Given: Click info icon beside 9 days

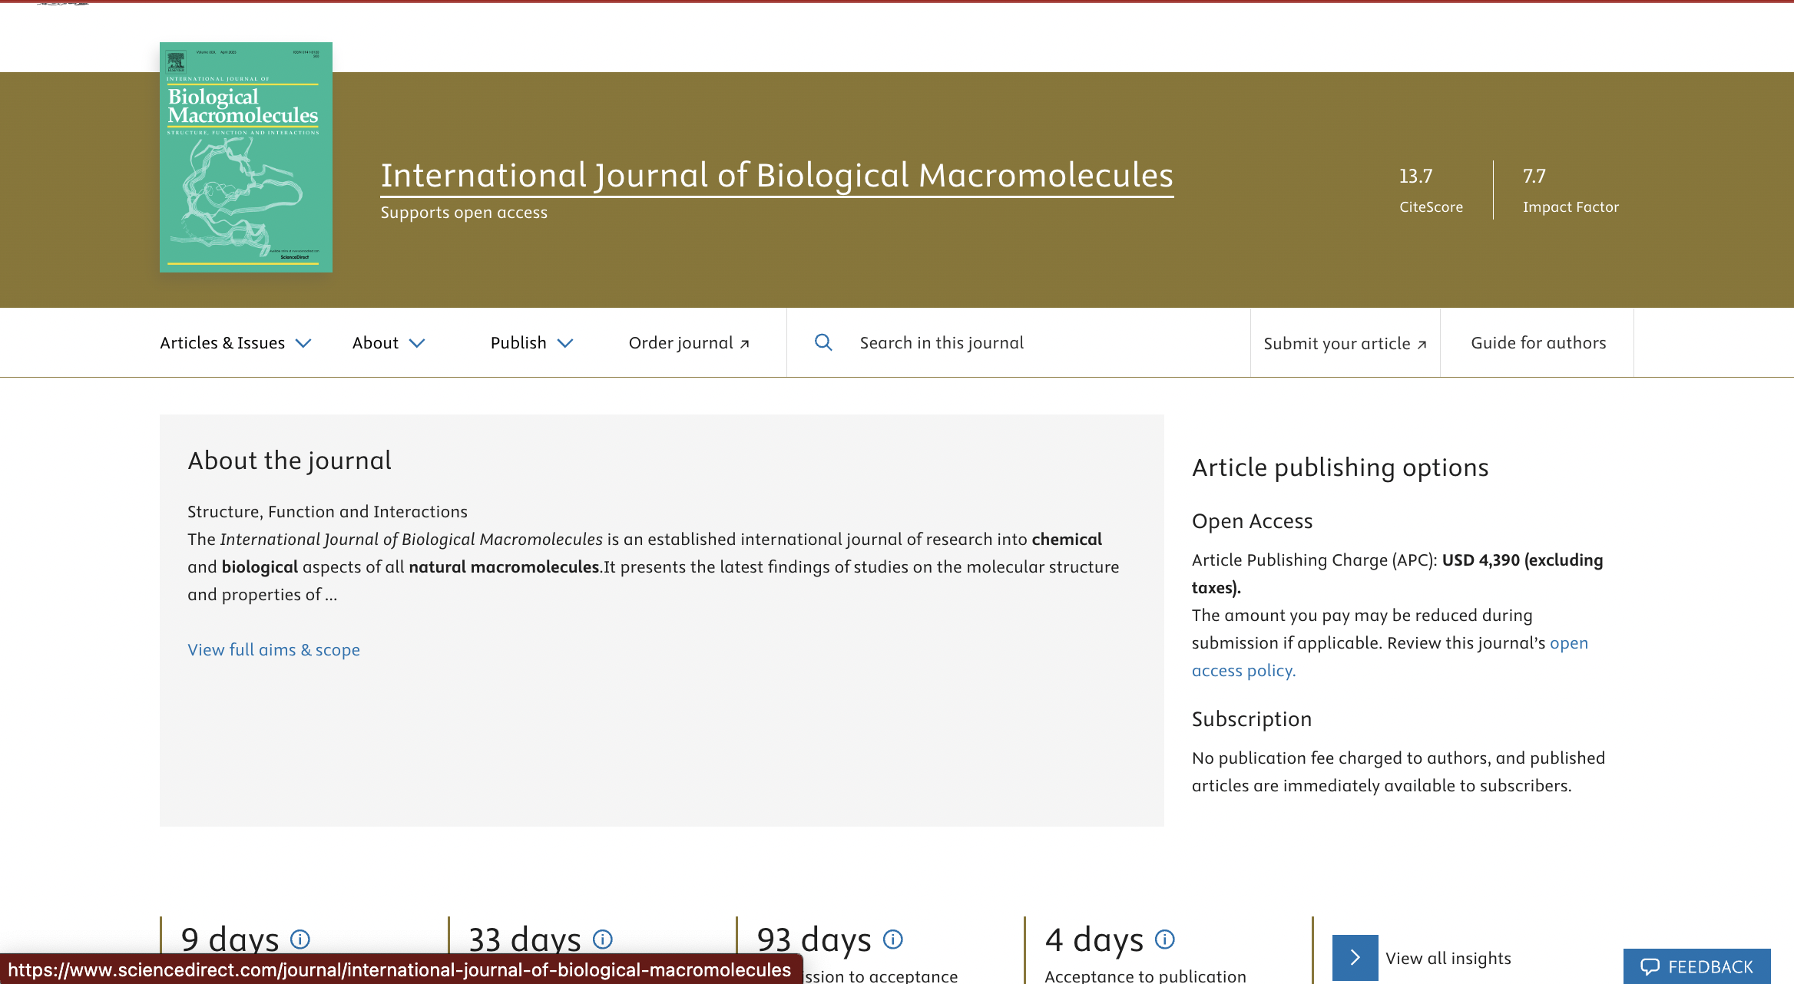Looking at the screenshot, I should coord(300,939).
